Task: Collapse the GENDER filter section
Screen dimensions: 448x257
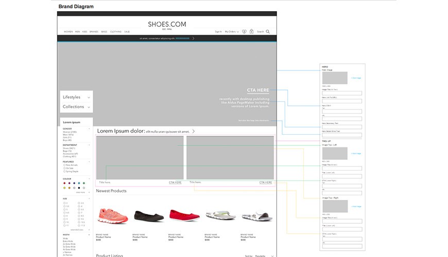Action: [89, 128]
